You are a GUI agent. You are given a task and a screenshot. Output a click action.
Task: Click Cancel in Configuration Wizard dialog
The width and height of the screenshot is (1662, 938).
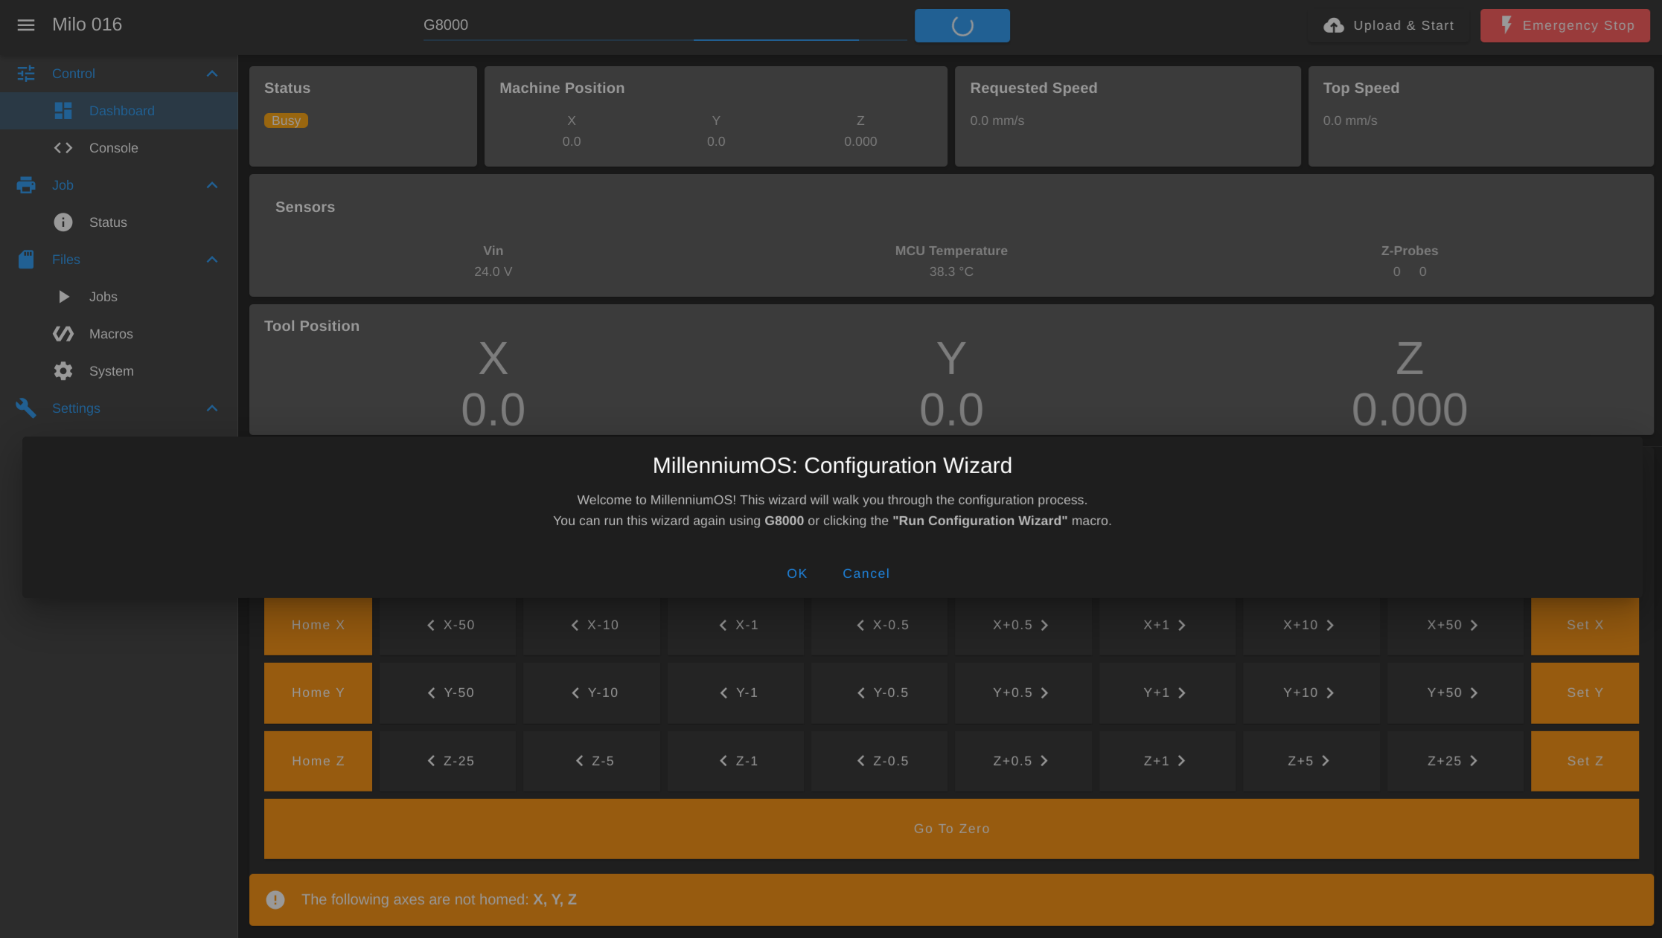click(866, 574)
